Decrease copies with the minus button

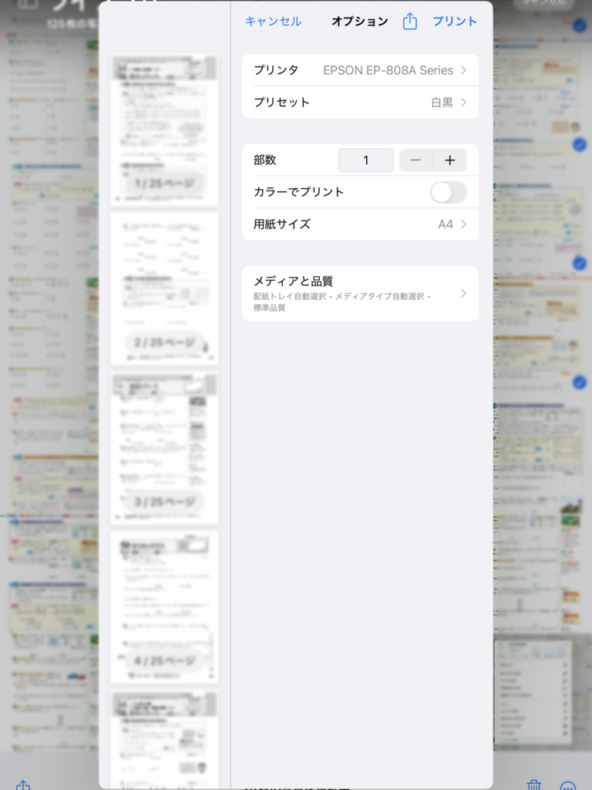416,160
